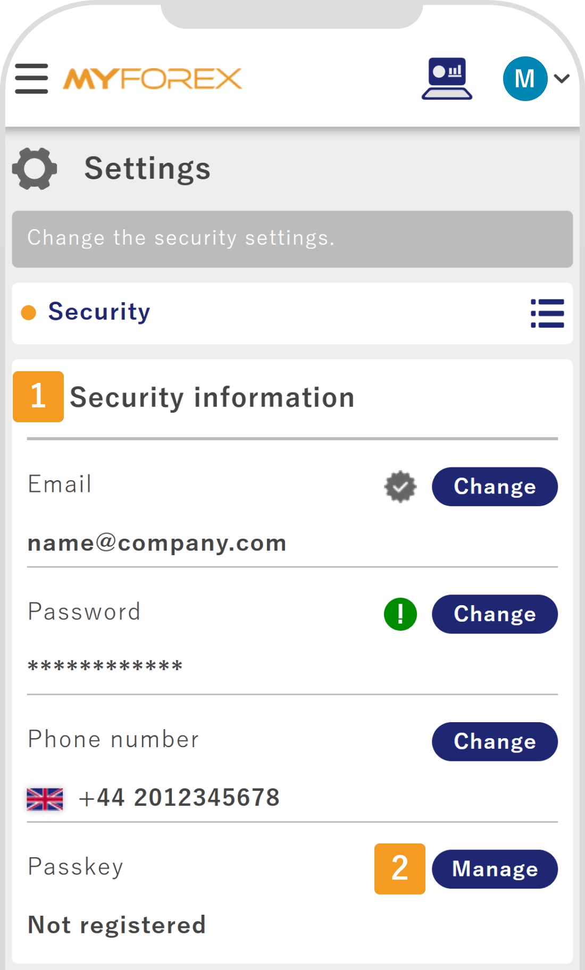The image size is (585, 970).
Task: Click the gray security settings banner
Action: (x=292, y=238)
